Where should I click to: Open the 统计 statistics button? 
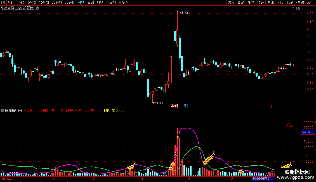coord(260,3)
